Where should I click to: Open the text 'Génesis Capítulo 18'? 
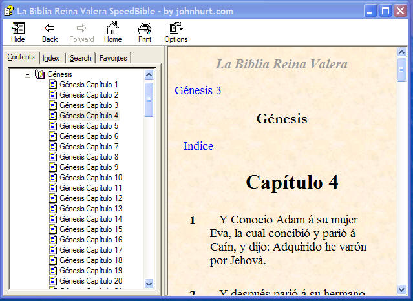[x=91, y=260]
